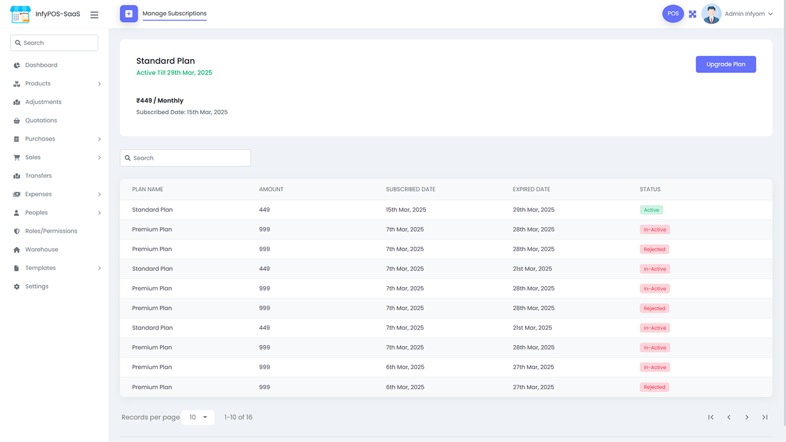Screen dimensions: 786x442
Task: Click the Adjustments sidebar icon
Action: pos(15,101)
